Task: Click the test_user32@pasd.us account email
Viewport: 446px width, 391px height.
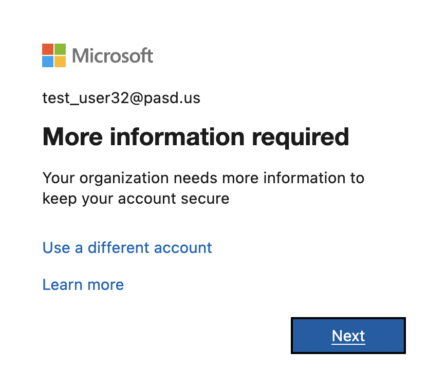Action: [x=121, y=98]
